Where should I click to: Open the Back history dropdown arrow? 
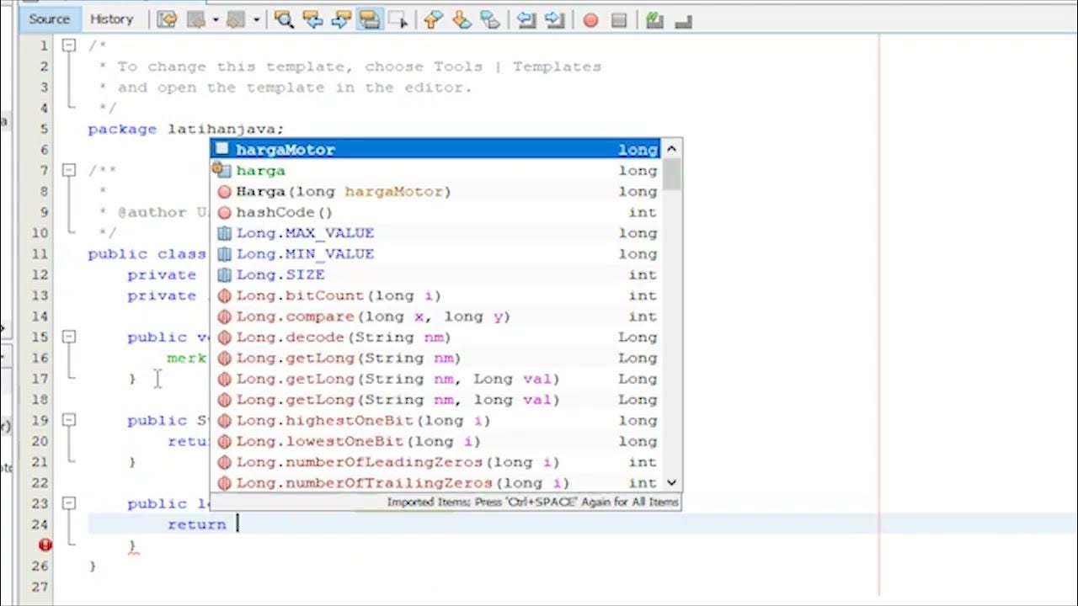pos(216,19)
